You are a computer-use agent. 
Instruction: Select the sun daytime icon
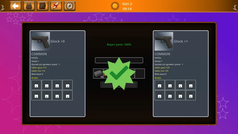115,6
